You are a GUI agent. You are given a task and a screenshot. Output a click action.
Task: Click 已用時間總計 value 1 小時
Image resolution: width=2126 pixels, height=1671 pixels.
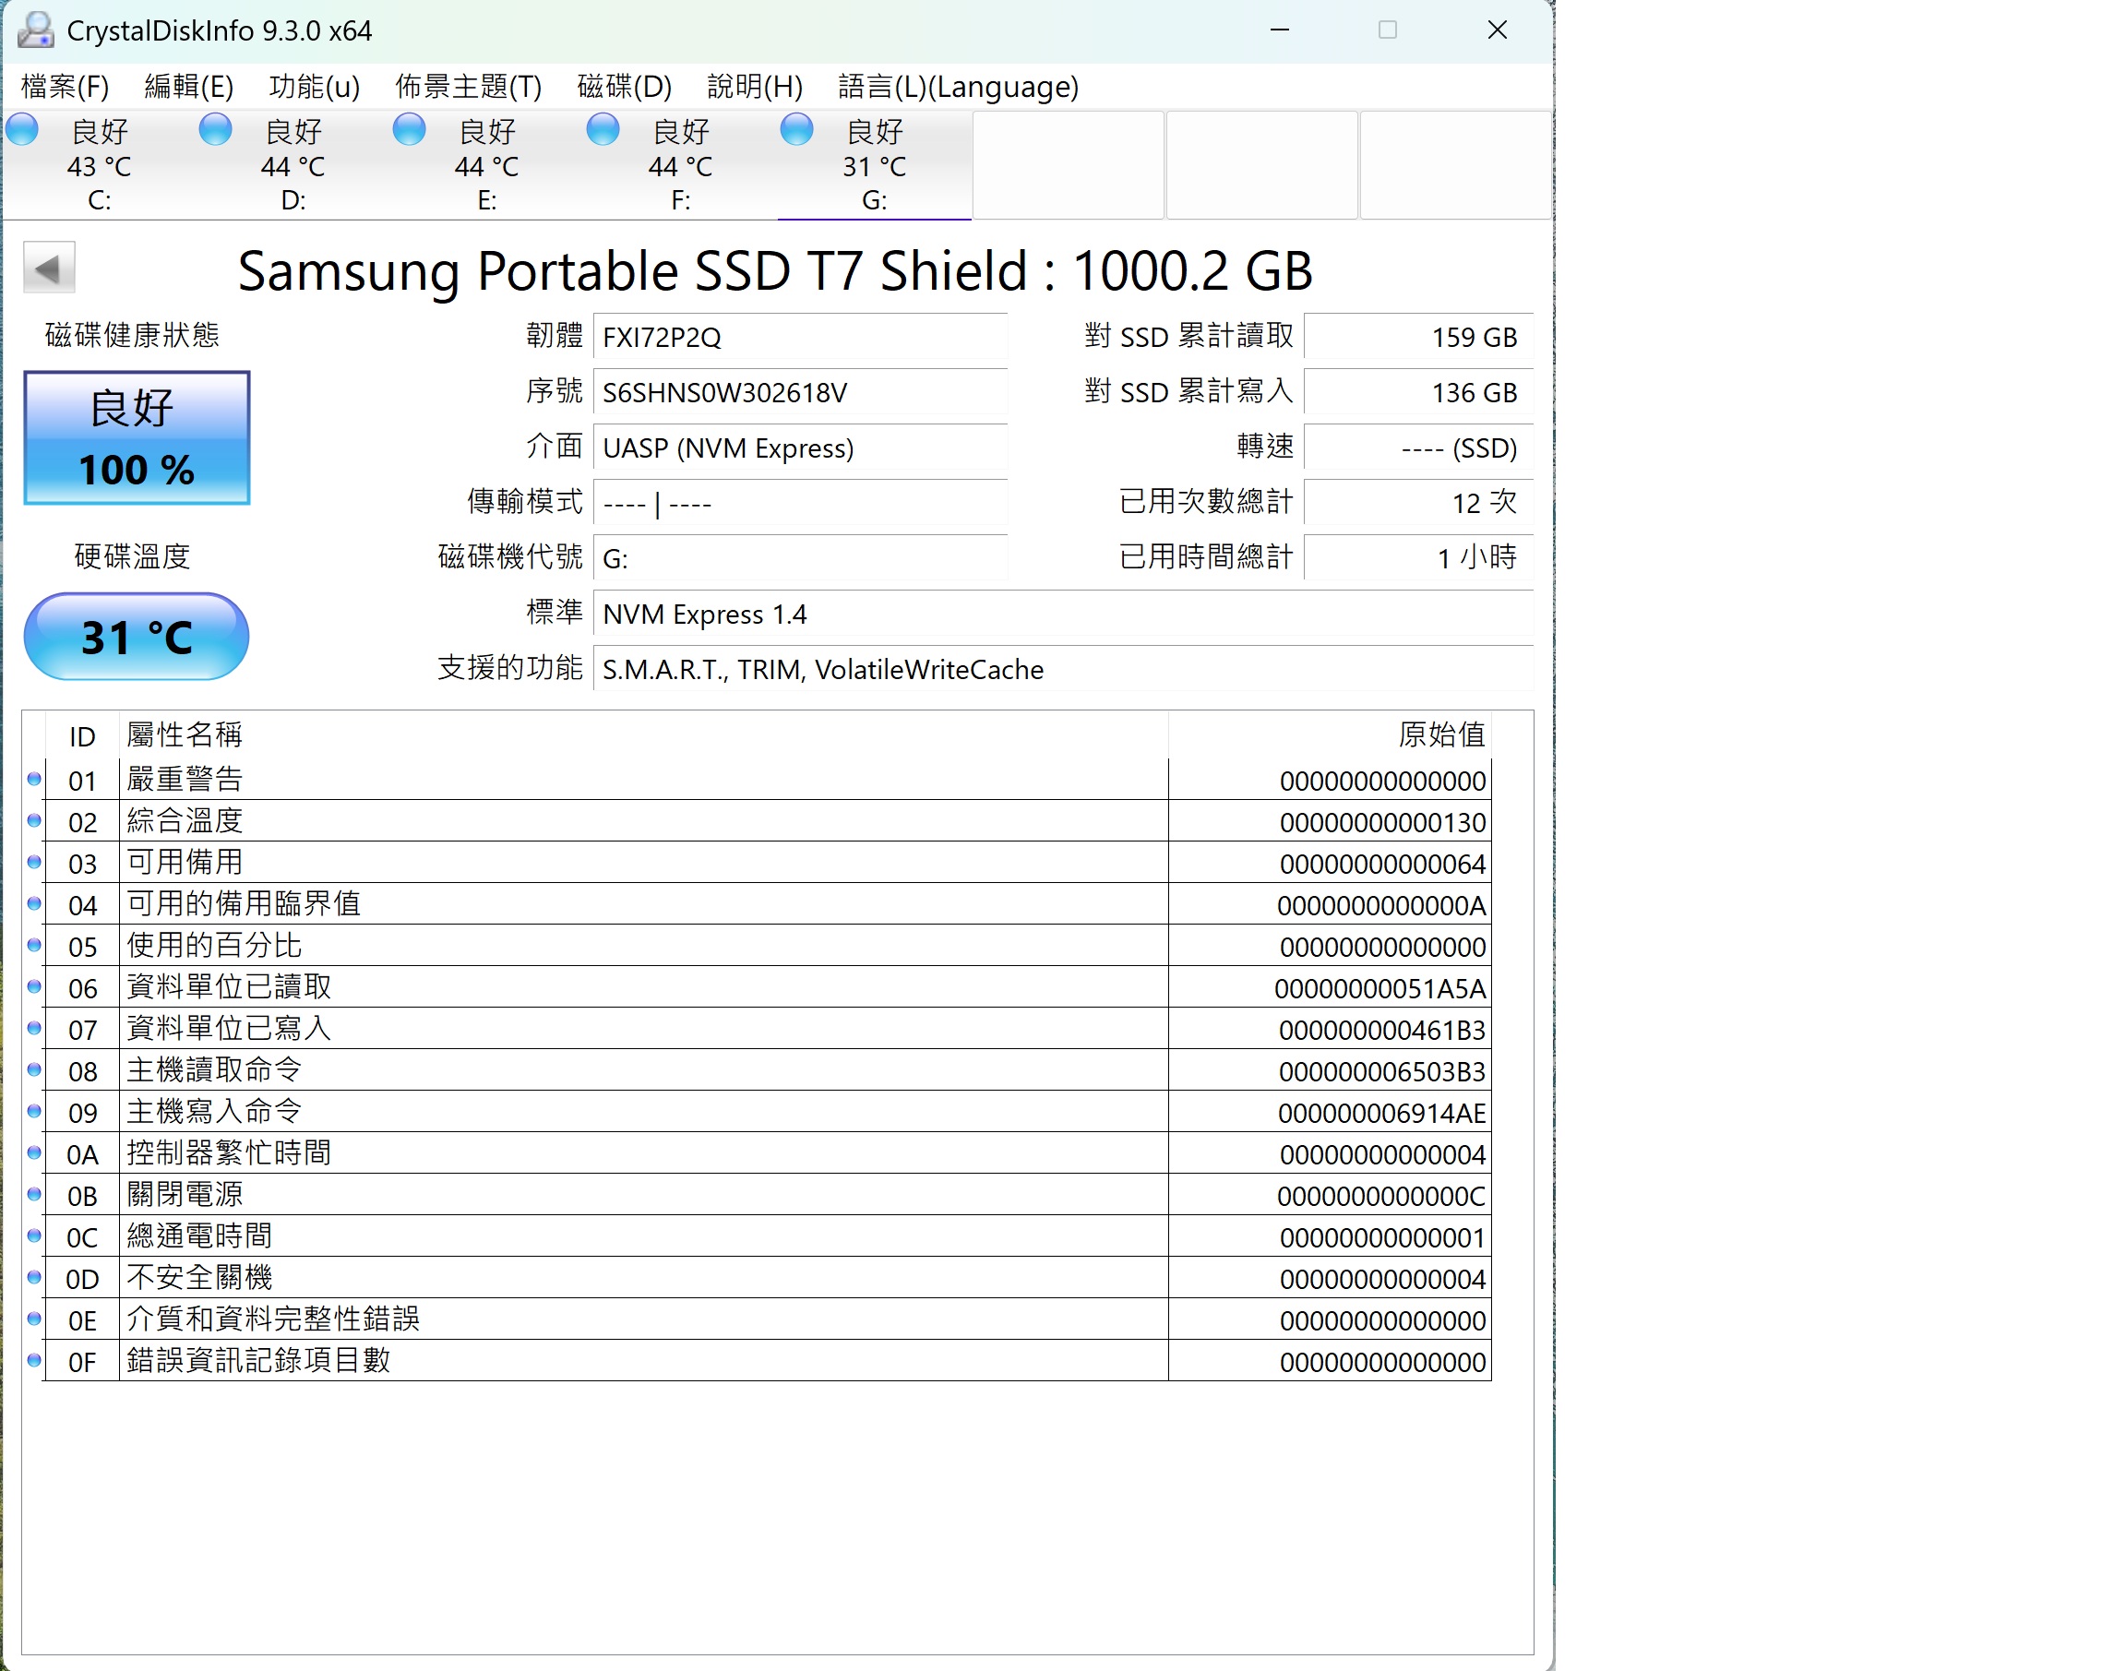click(x=1418, y=558)
